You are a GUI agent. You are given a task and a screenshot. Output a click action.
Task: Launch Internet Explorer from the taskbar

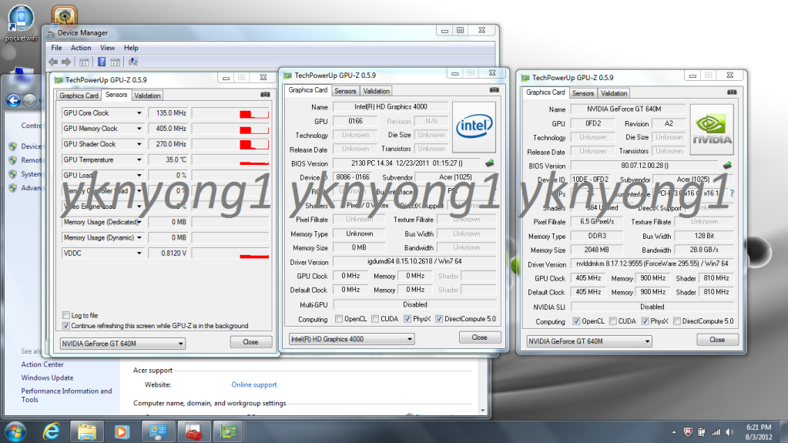click(52, 432)
